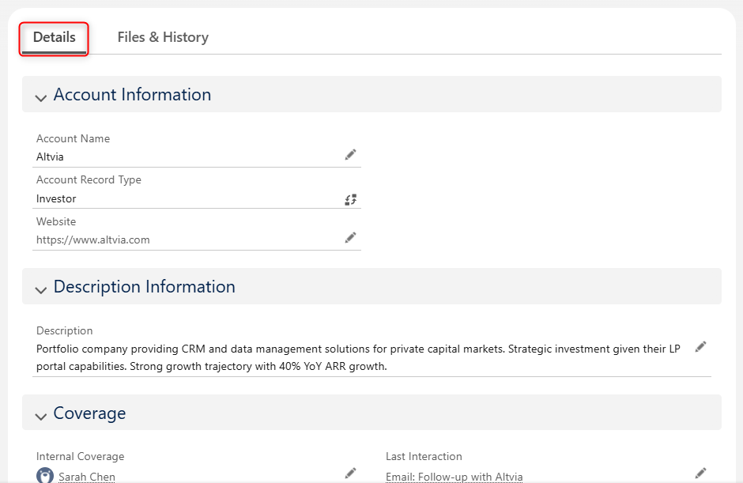Click the https://www.altvia.com website value
The height and width of the screenshot is (483, 743).
93,240
